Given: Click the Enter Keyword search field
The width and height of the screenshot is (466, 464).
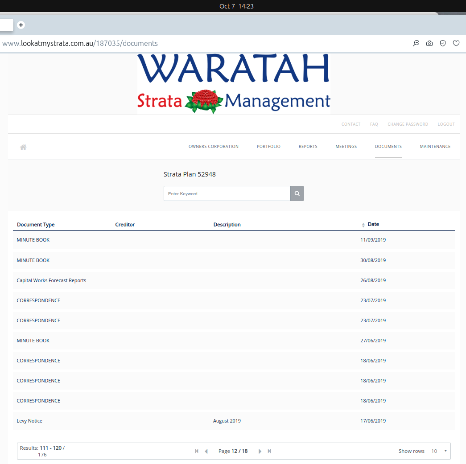Looking at the screenshot, I should point(227,193).
